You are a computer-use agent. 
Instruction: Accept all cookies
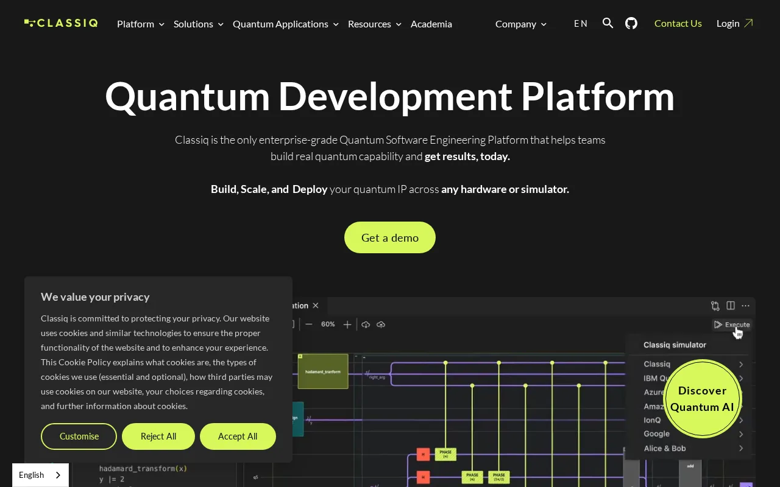click(x=238, y=436)
